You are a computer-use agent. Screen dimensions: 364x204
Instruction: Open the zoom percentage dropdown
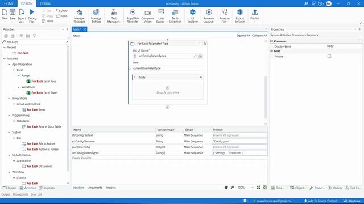point(253,188)
